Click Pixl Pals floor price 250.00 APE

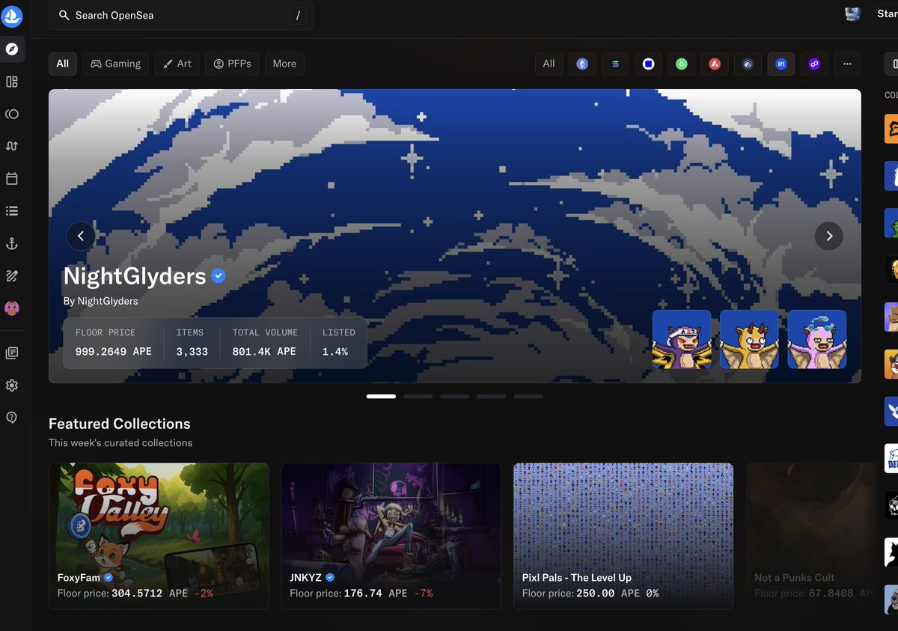tap(608, 593)
